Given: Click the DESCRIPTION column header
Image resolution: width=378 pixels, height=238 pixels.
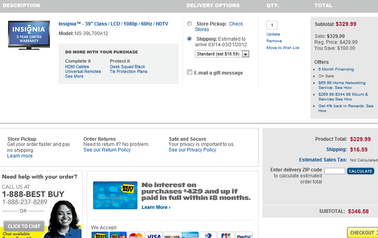Looking at the screenshot, I should point(22,5).
